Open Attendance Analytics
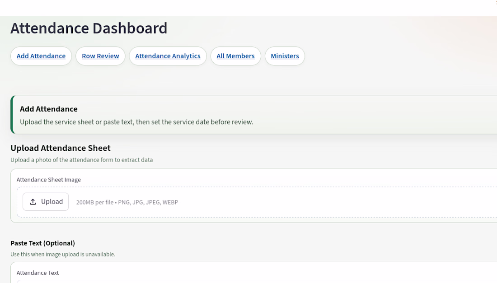Screen dimensions: 497x283 click(x=168, y=56)
